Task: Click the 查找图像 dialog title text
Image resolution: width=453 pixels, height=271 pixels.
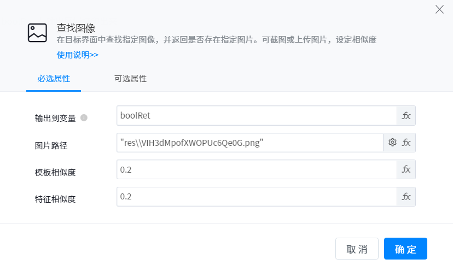Action: [76, 28]
